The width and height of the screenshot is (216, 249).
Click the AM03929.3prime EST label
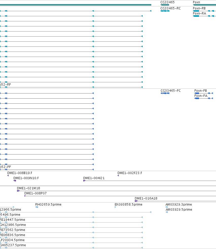tap(179, 204)
